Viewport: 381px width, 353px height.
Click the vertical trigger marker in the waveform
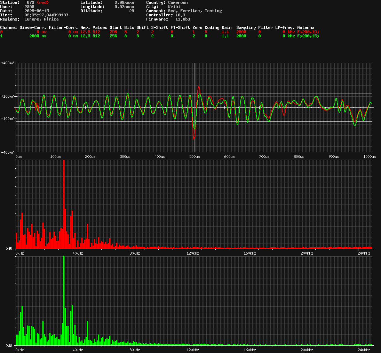(195, 107)
